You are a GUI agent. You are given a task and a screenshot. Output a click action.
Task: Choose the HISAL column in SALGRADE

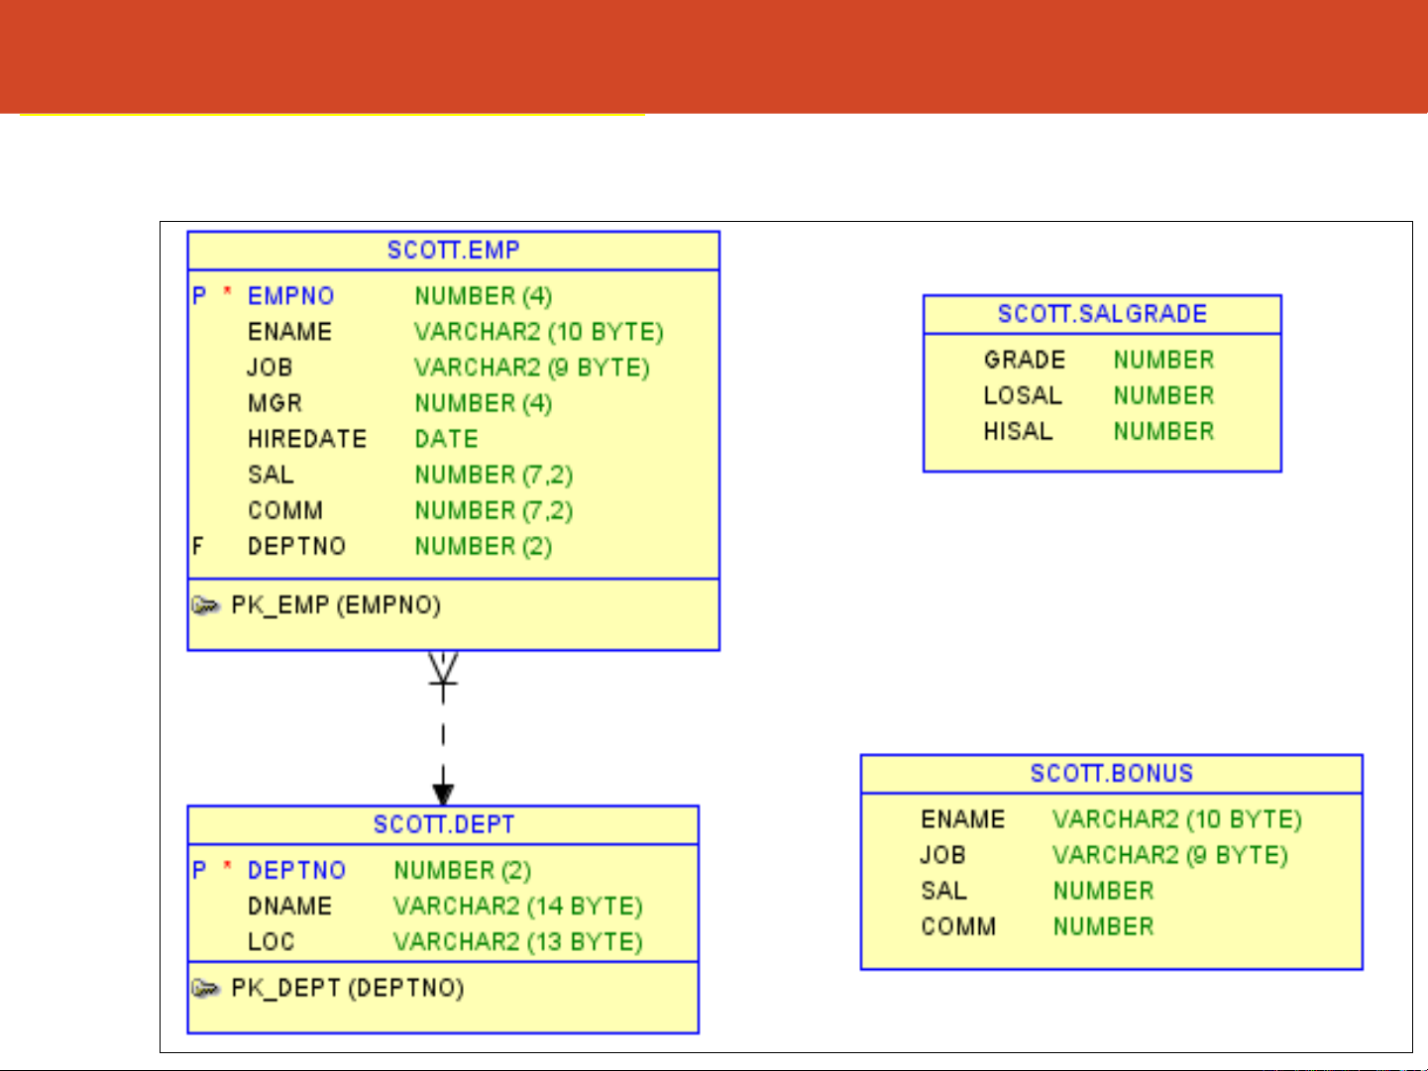1018,431
